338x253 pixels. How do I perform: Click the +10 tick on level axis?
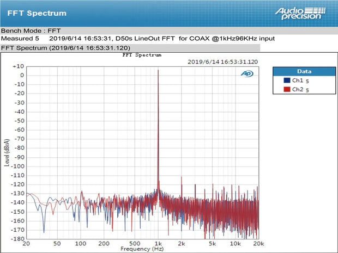pos(18,66)
